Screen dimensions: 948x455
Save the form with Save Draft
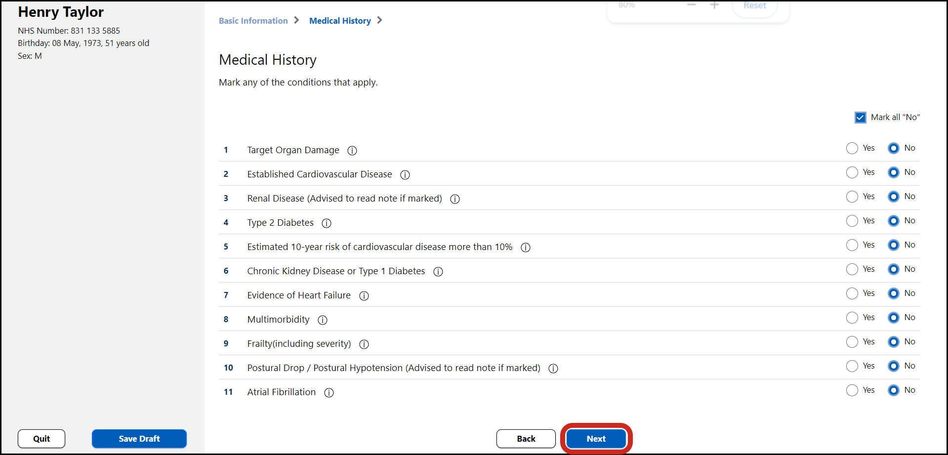[x=139, y=439]
